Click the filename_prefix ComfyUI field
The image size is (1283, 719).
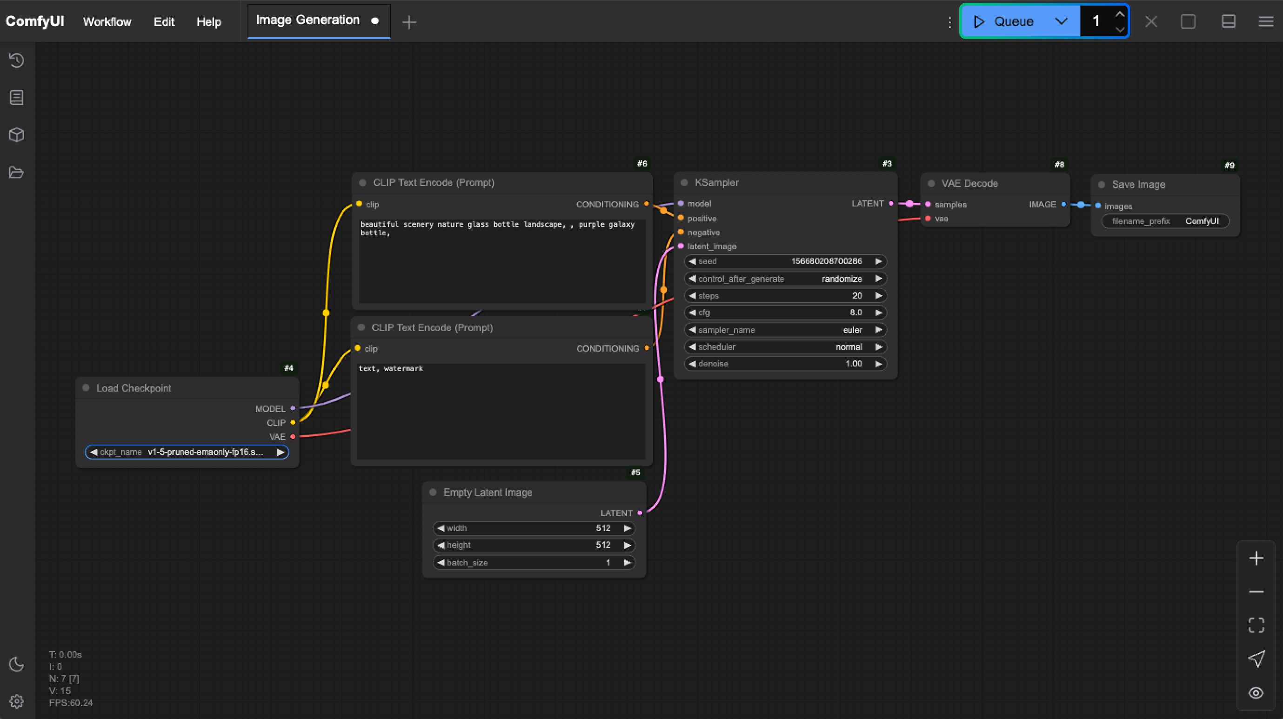tap(1164, 221)
